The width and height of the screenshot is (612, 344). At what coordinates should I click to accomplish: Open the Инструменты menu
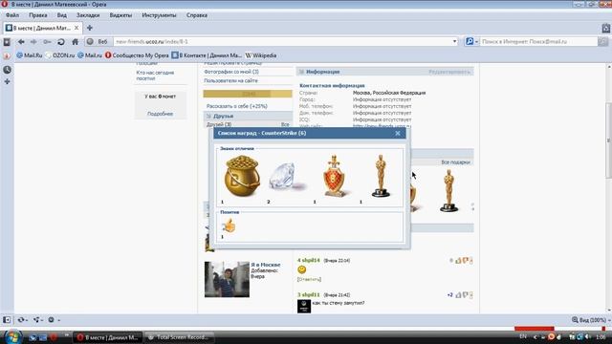(159, 15)
